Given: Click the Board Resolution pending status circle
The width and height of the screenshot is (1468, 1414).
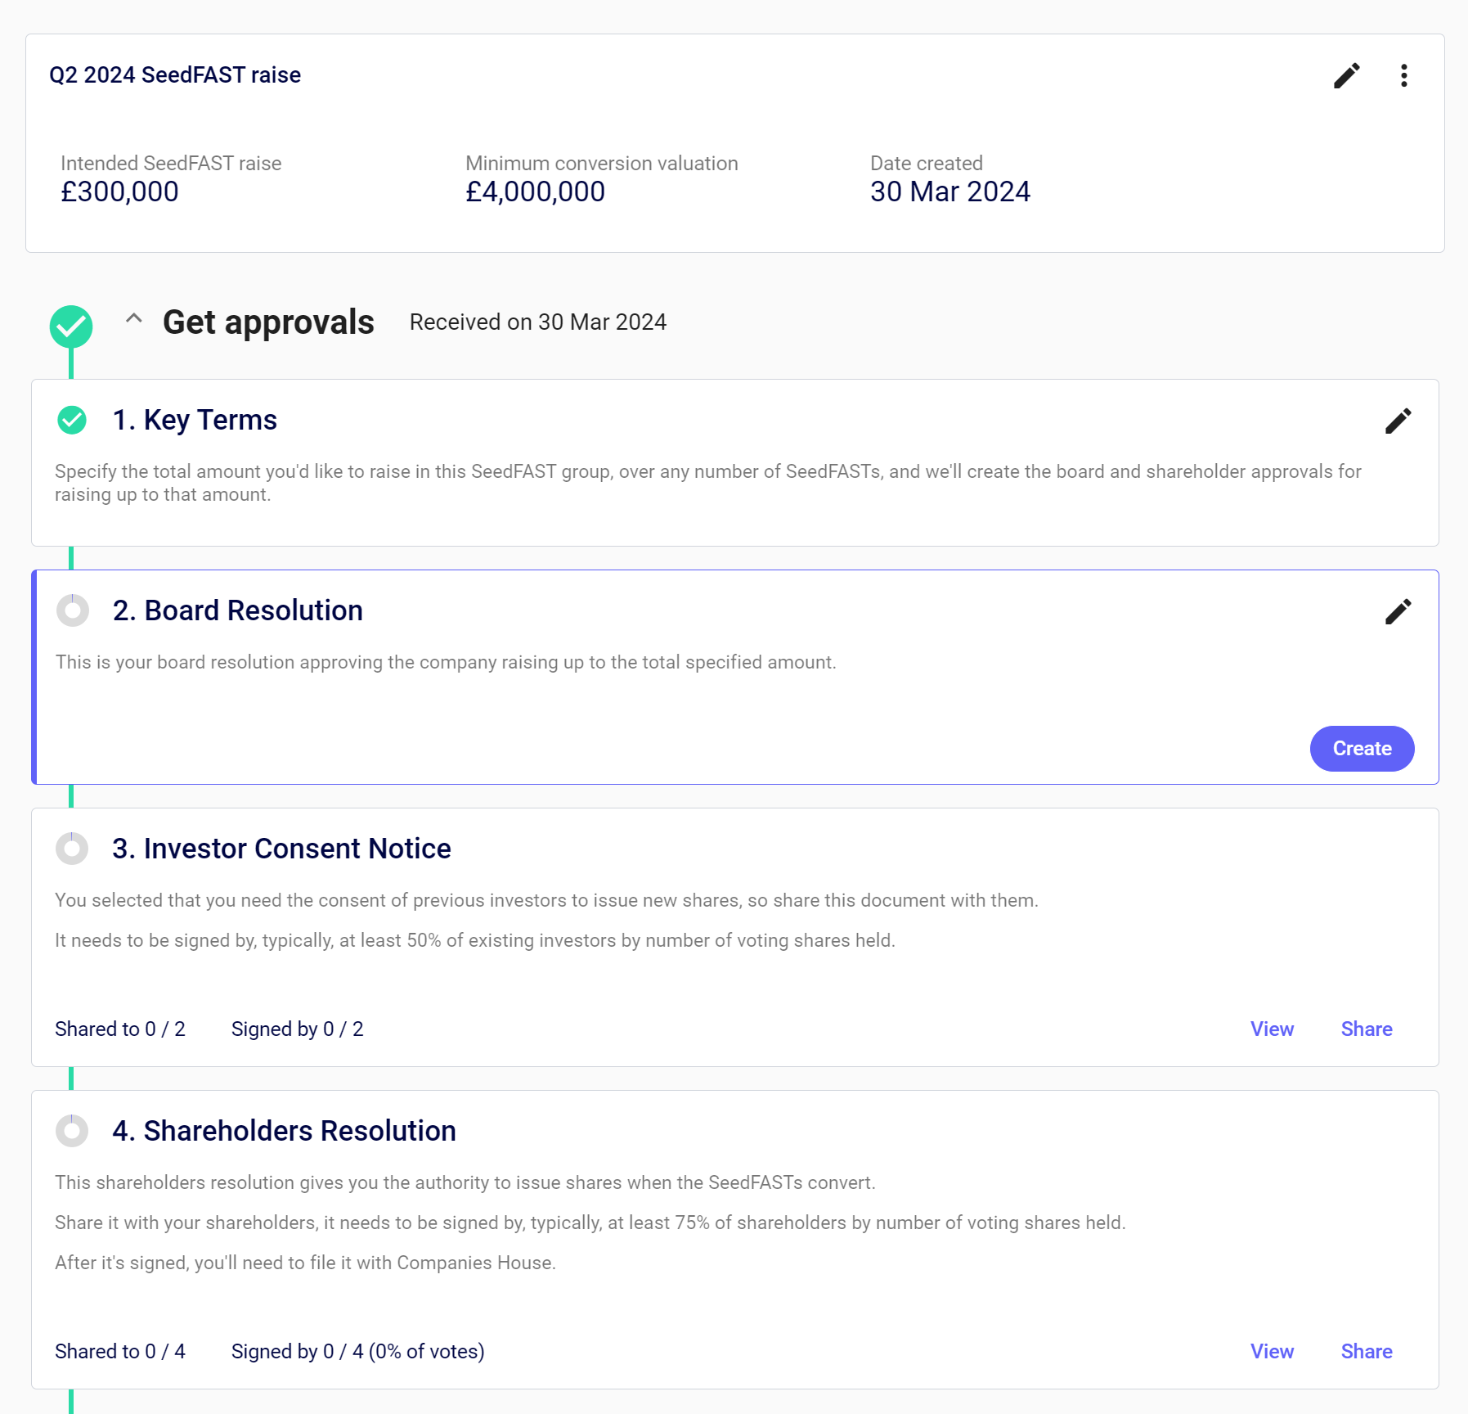Looking at the screenshot, I should 73,610.
